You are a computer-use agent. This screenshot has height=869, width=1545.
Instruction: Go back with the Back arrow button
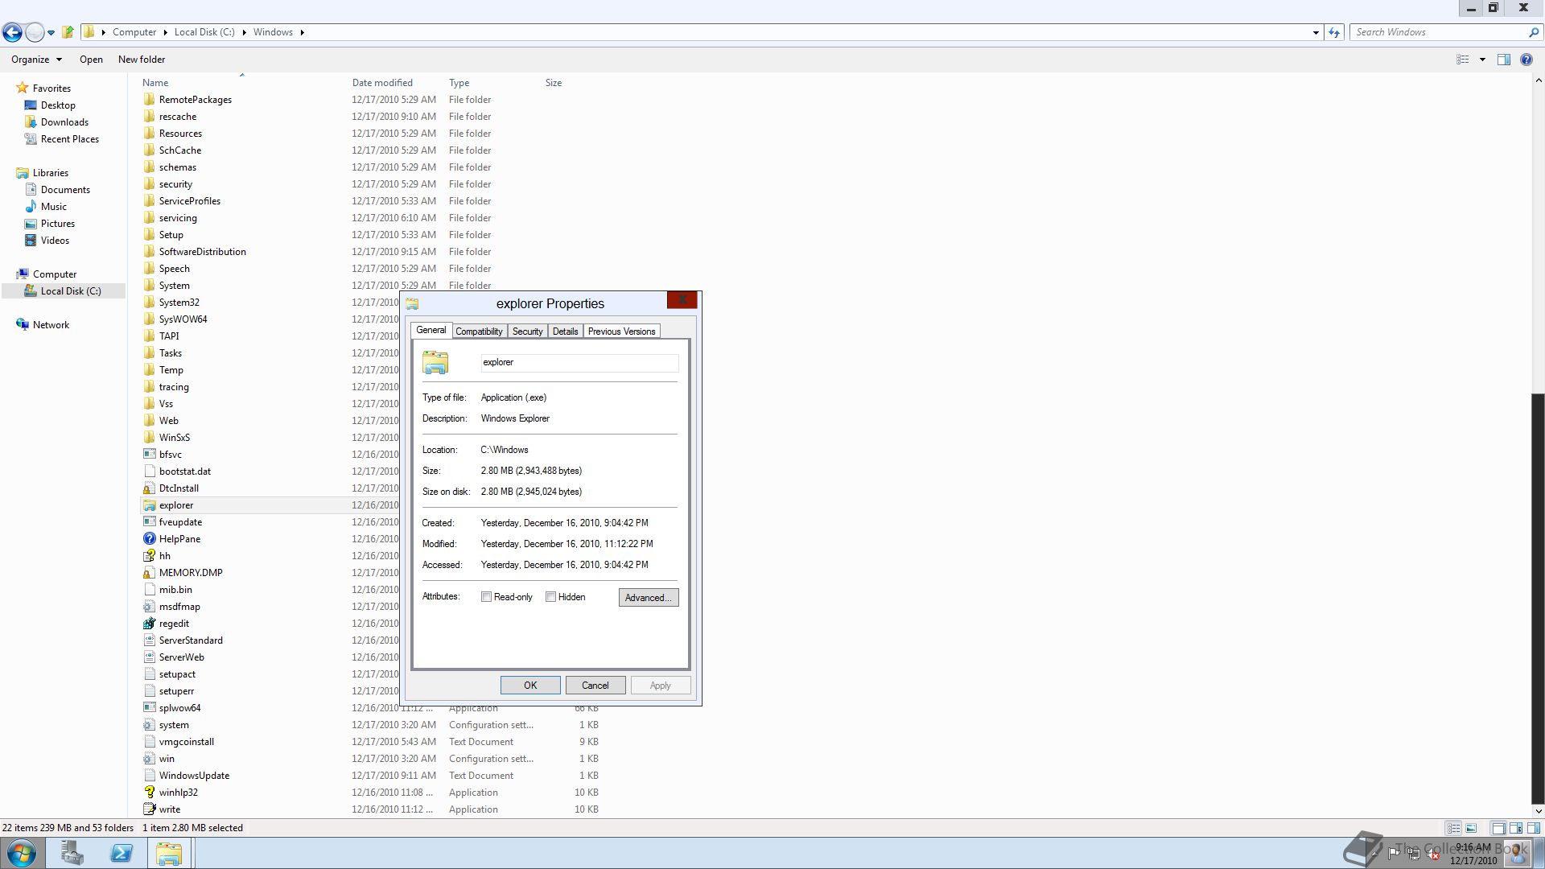pyautogui.click(x=12, y=32)
